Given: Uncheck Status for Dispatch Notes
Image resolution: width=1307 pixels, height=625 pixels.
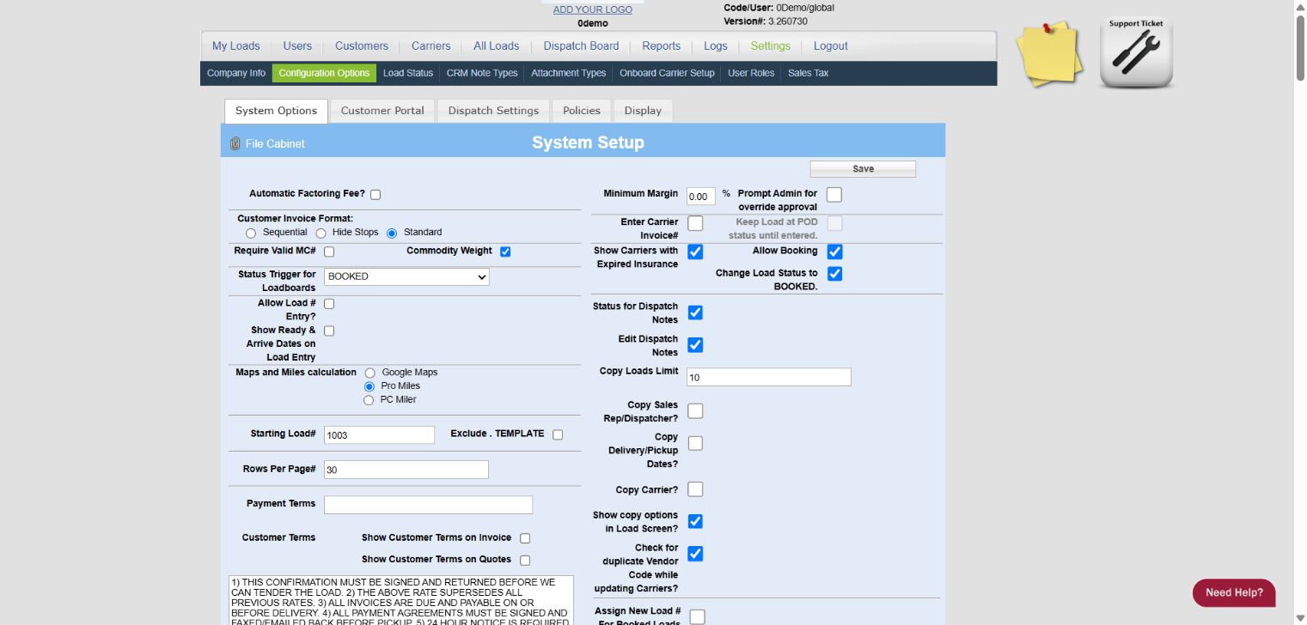Looking at the screenshot, I should (x=695, y=312).
